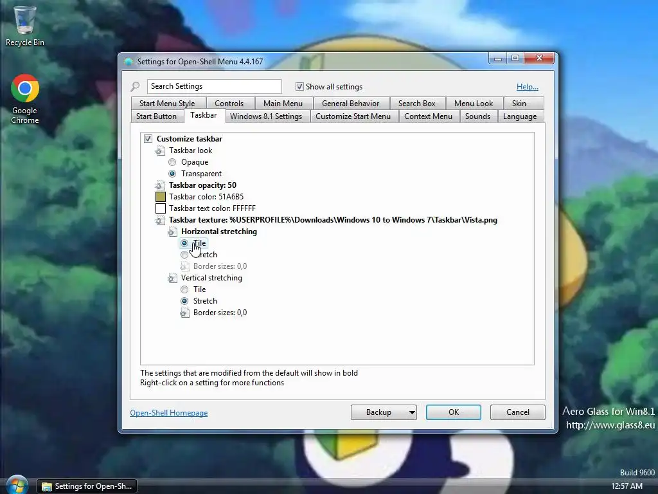
Task: Open the Customize Start Menu tab
Action: click(x=353, y=116)
